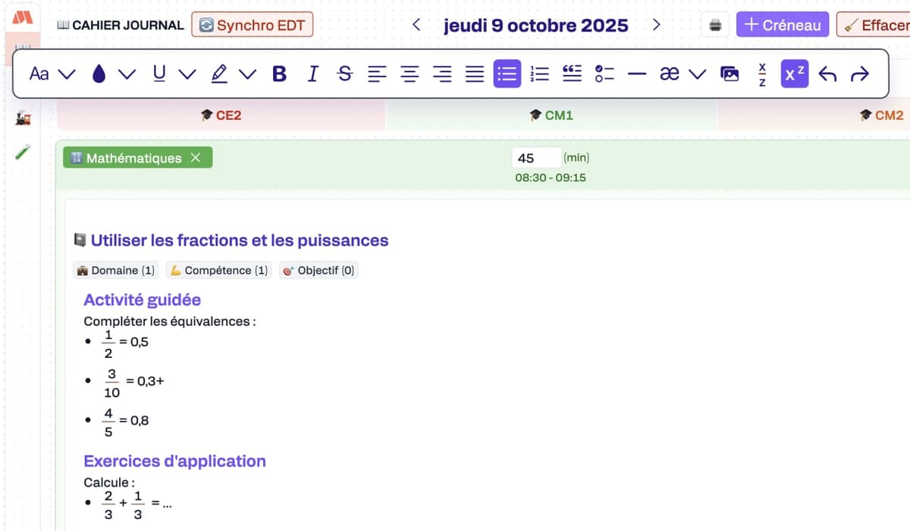Click the Synchro EDT button

click(x=252, y=25)
